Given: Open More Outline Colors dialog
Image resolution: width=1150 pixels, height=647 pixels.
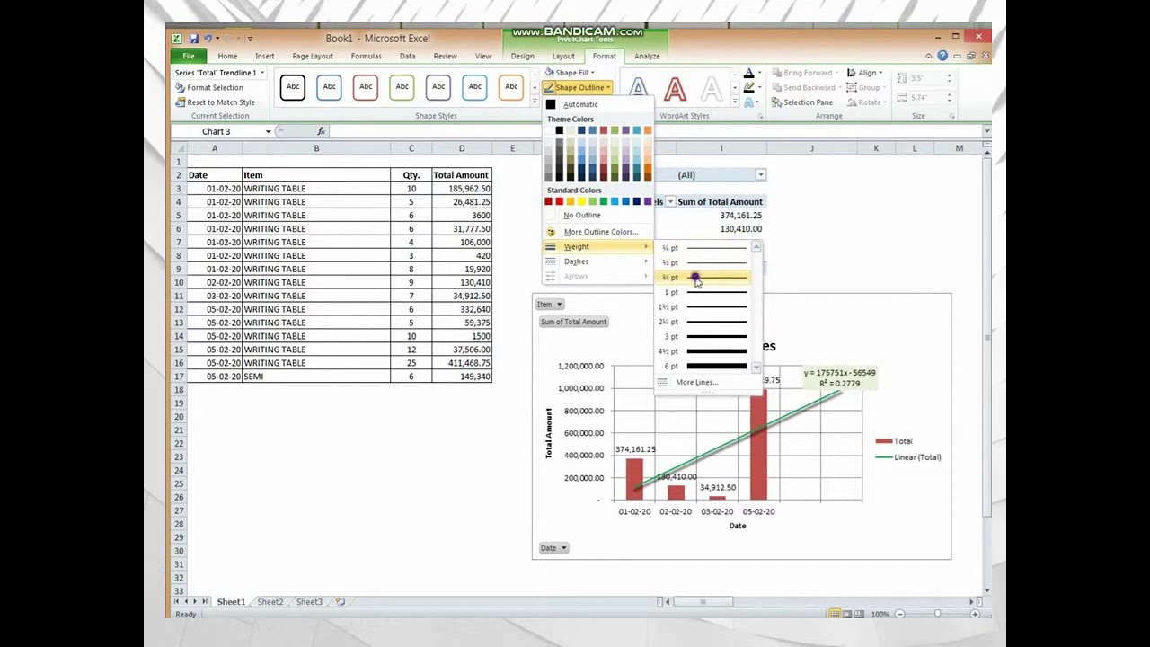Looking at the screenshot, I should 597,232.
